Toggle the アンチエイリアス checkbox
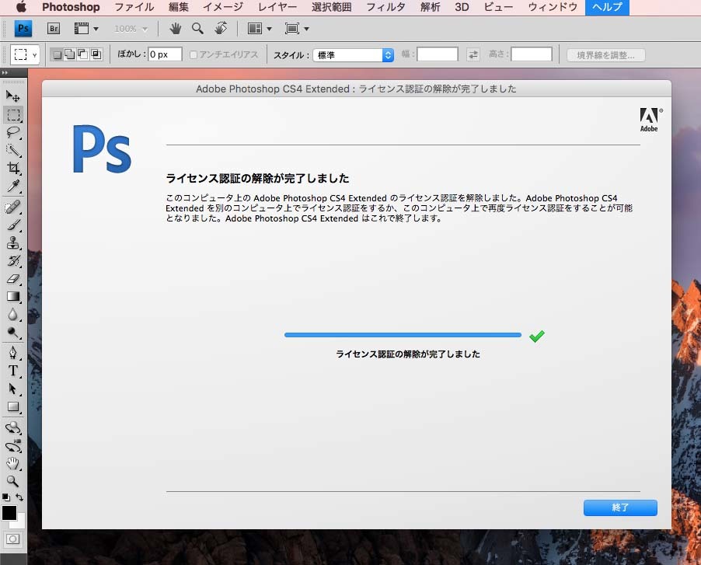Screen dimensions: 701x565 pyautogui.click(x=194, y=55)
